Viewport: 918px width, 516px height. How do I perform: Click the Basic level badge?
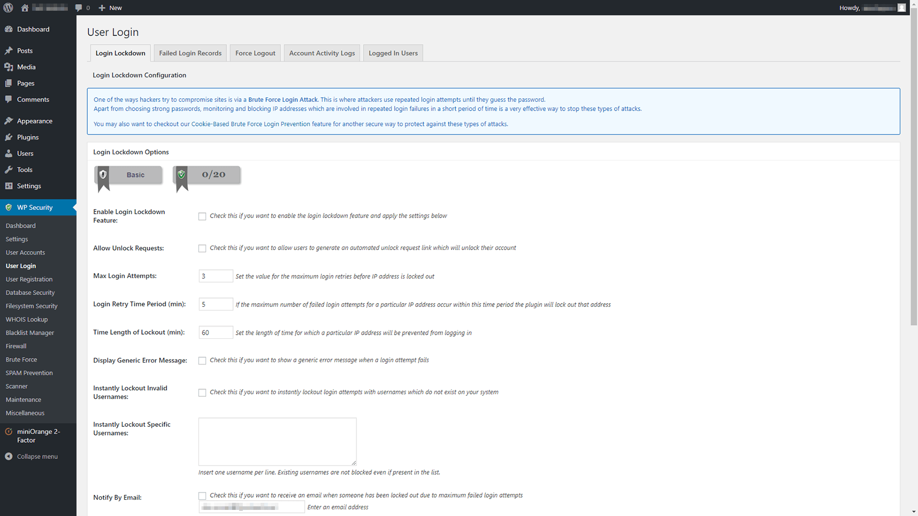coord(129,175)
